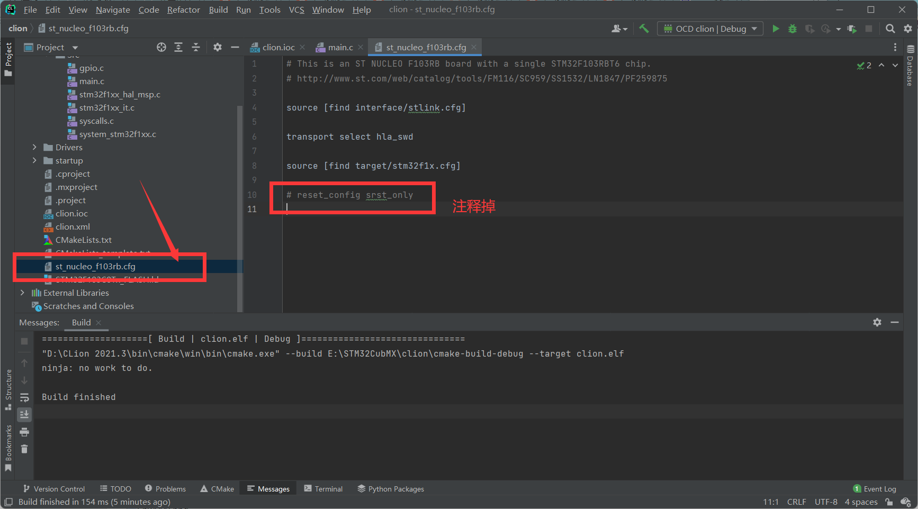Click Attach to Process icon
Screen dimensions: 918x509
point(852,29)
